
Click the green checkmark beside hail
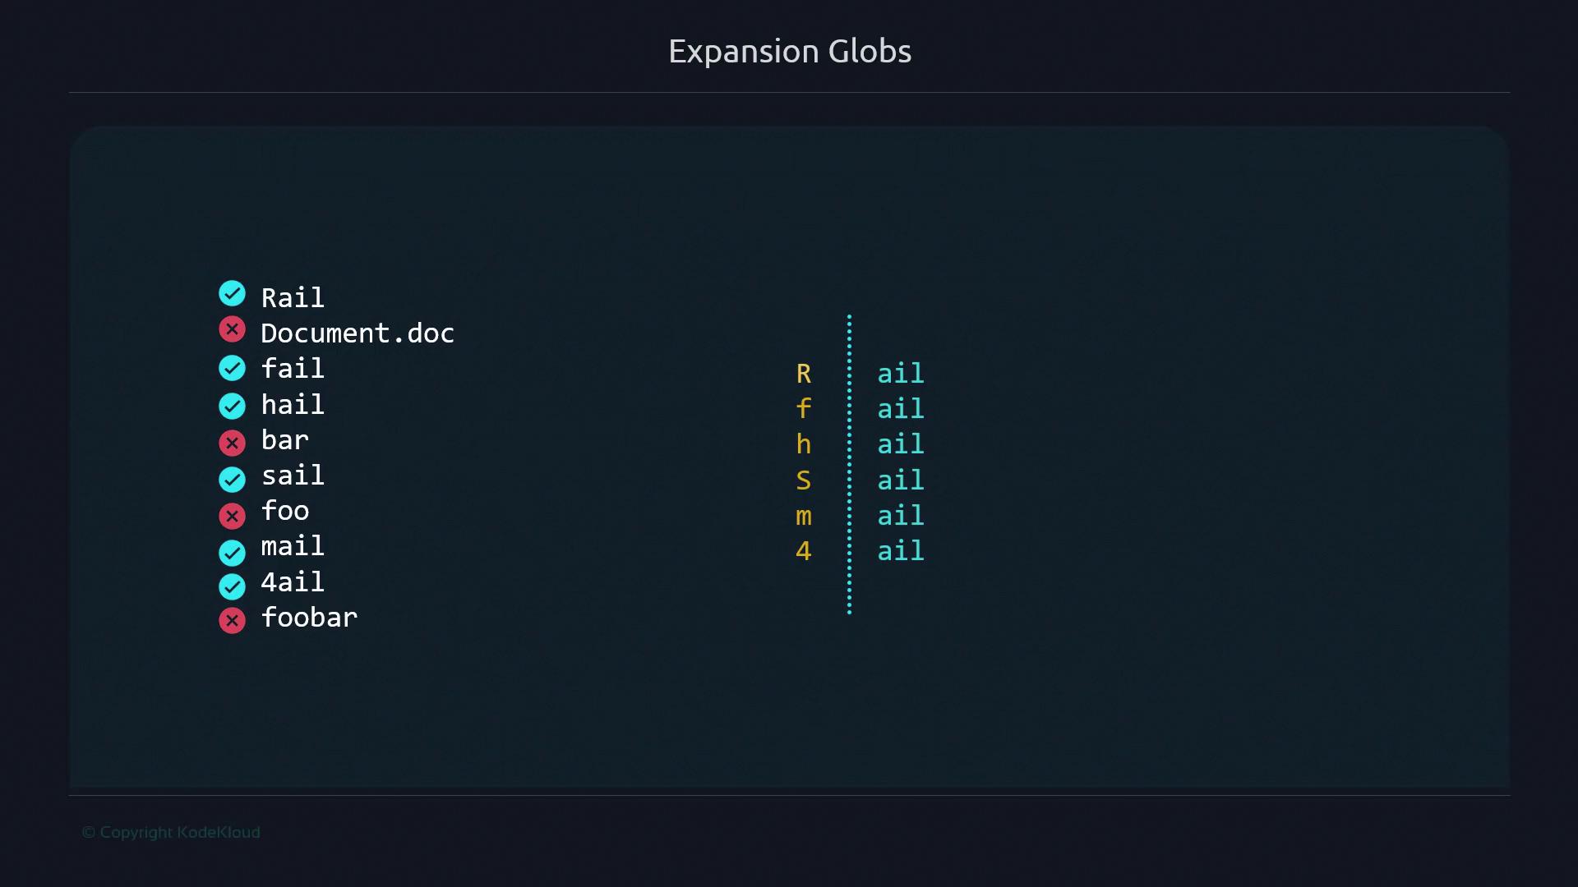(232, 406)
